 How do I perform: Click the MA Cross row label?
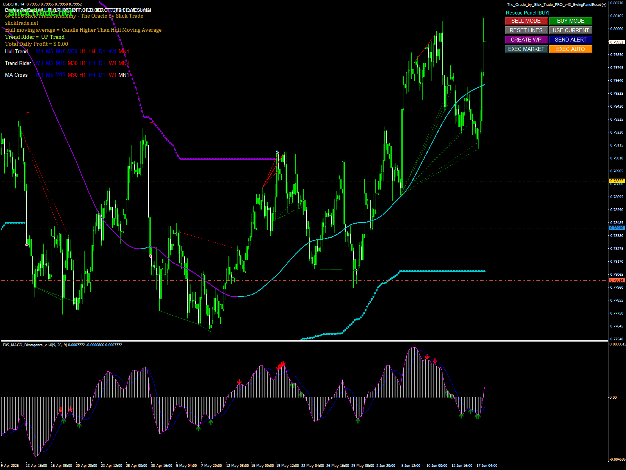click(x=16, y=75)
